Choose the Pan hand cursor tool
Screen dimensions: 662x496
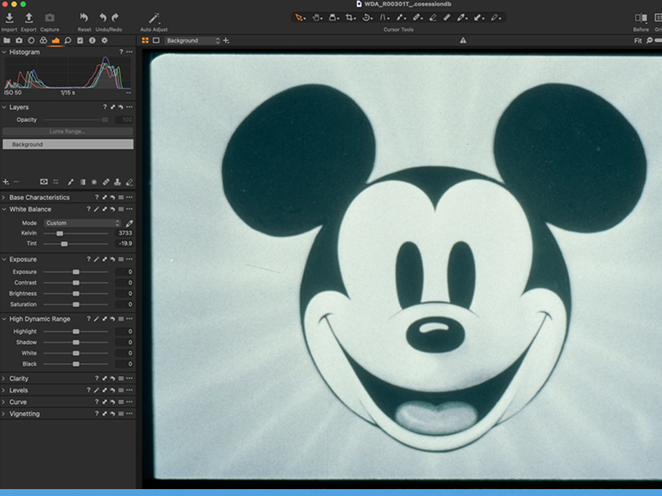click(x=317, y=18)
